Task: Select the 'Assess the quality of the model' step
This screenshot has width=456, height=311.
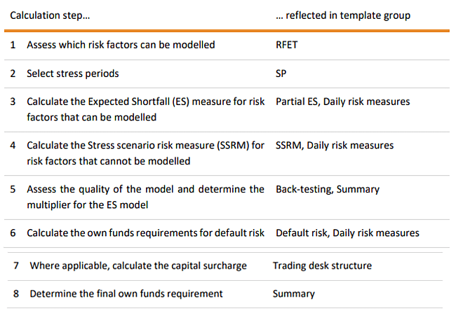Action: pyautogui.click(x=145, y=197)
